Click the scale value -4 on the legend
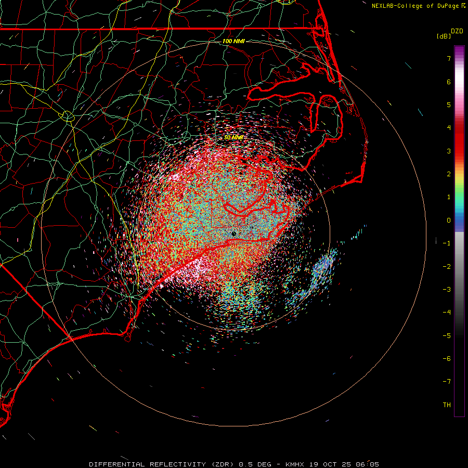Screen dimensions: 468x468 (x=447, y=313)
